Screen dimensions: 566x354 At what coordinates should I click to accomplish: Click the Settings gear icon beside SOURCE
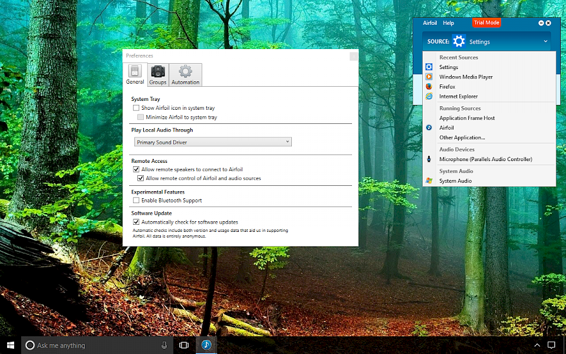[x=459, y=41]
